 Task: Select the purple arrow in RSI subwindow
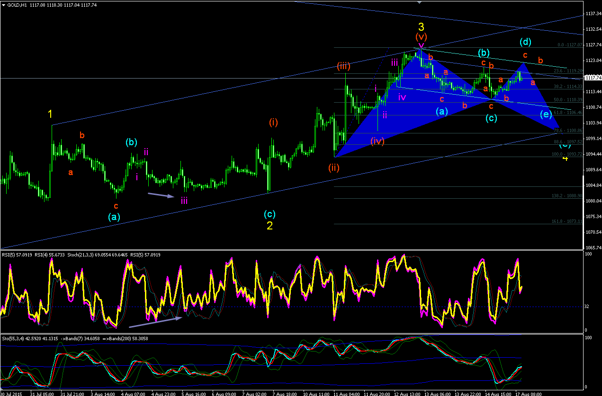156,322
